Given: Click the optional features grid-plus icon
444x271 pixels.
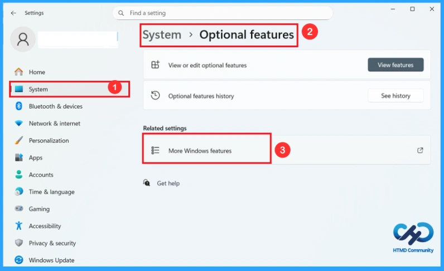Looking at the screenshot, I should 155,65.
